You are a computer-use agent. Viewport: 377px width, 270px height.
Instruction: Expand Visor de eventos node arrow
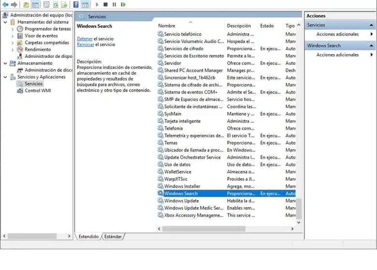point(13,36)
